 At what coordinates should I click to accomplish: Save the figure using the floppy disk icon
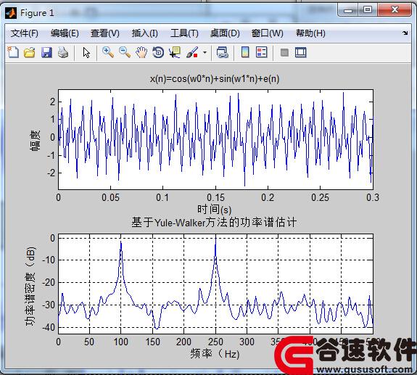click(x=46, y=52)
